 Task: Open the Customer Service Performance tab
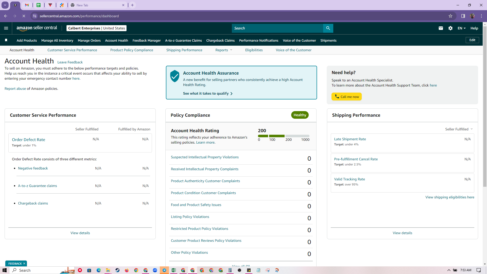pyautogui.click(x=72, y=50)
